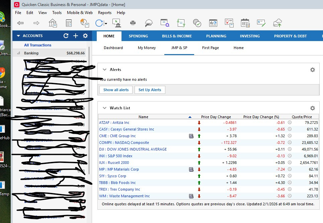The width and height of the screenshot is (323, 223).
Task: Open the news icon on Waste Management row
Action: (191, 196)
